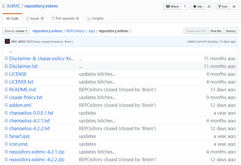
Task: Open the forks count 45
Action: click(234, 6)
